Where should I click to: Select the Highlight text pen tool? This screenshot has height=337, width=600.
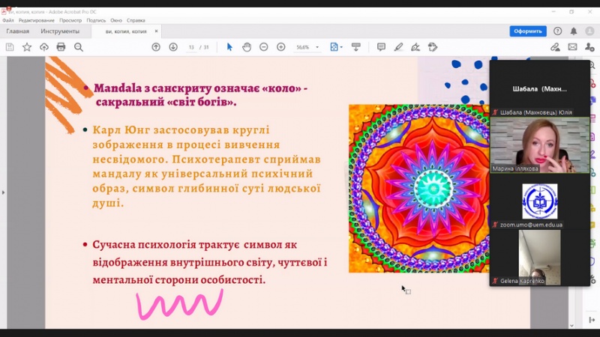[399, 47]
